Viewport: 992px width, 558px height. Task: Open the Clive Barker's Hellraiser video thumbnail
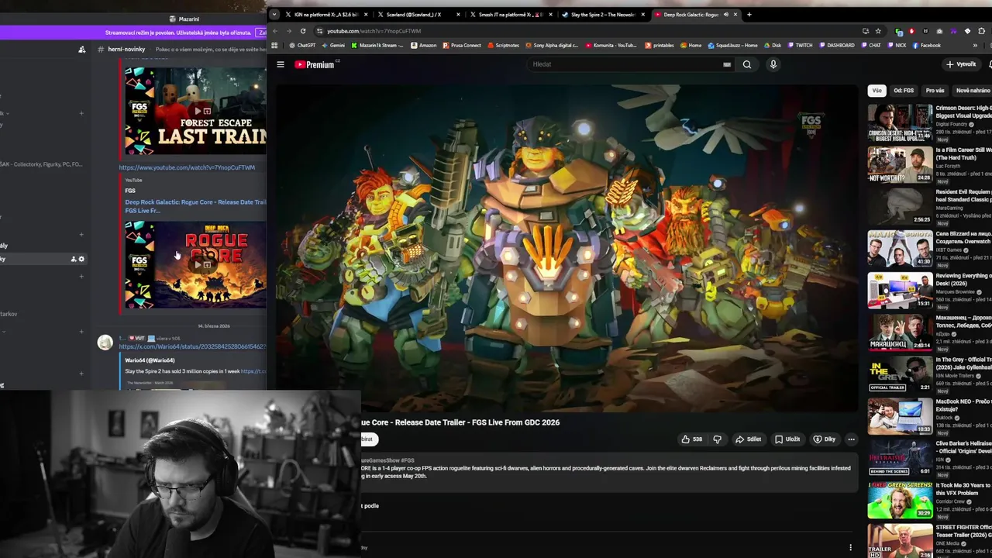[x=900, y=457]
